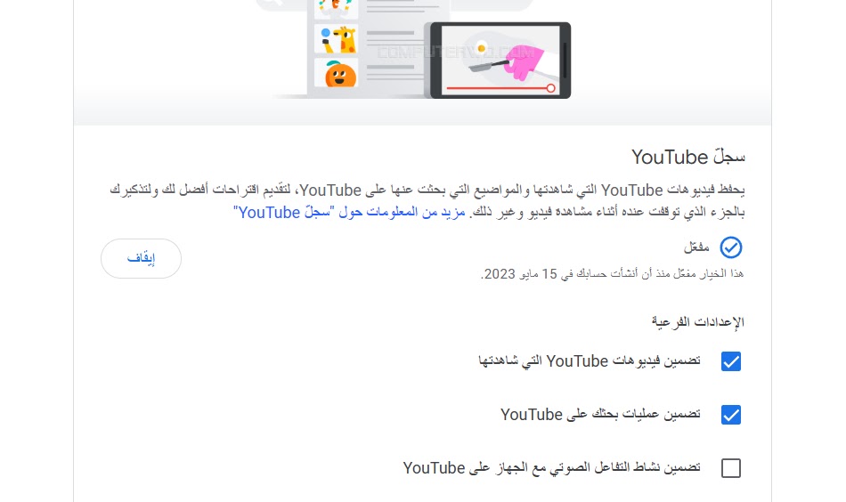The image size is (846, 502).
Task: Click the سجلّ YouTube heading
Action: pos(687,157)
